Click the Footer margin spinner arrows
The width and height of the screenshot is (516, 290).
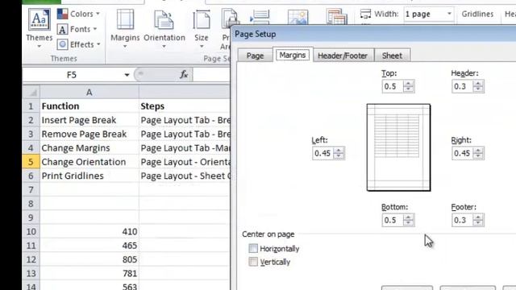[x=478, y=220]
